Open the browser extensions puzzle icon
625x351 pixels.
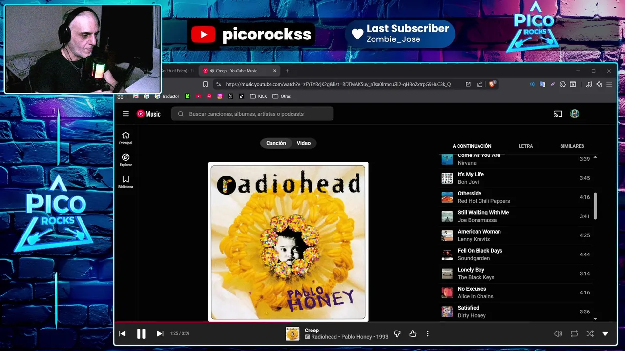pyautogui.click(x=562, y=84)
